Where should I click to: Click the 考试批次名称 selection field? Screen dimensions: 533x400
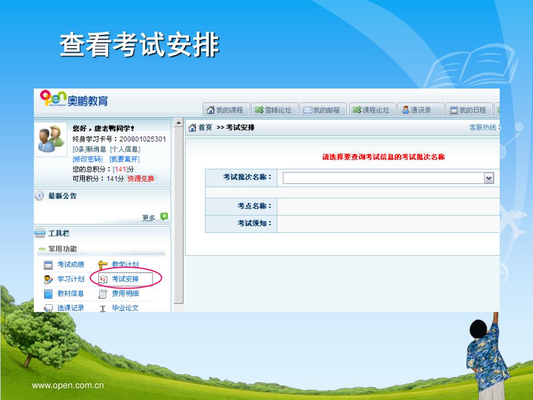click(x=388, y=178)
